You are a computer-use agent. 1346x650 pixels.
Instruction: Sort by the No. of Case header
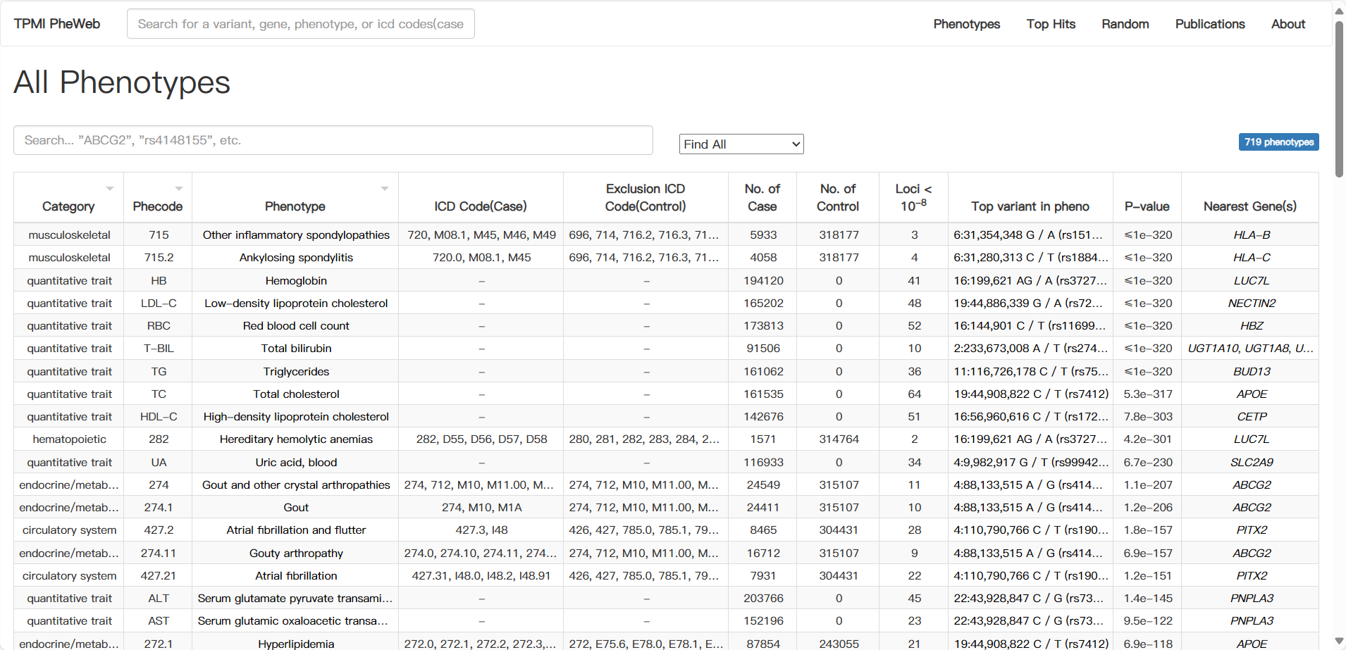point(762,198)
